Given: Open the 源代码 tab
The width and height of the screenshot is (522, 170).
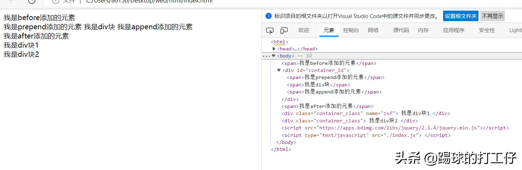Looking at the screenshot, I should tap(401, 30).
